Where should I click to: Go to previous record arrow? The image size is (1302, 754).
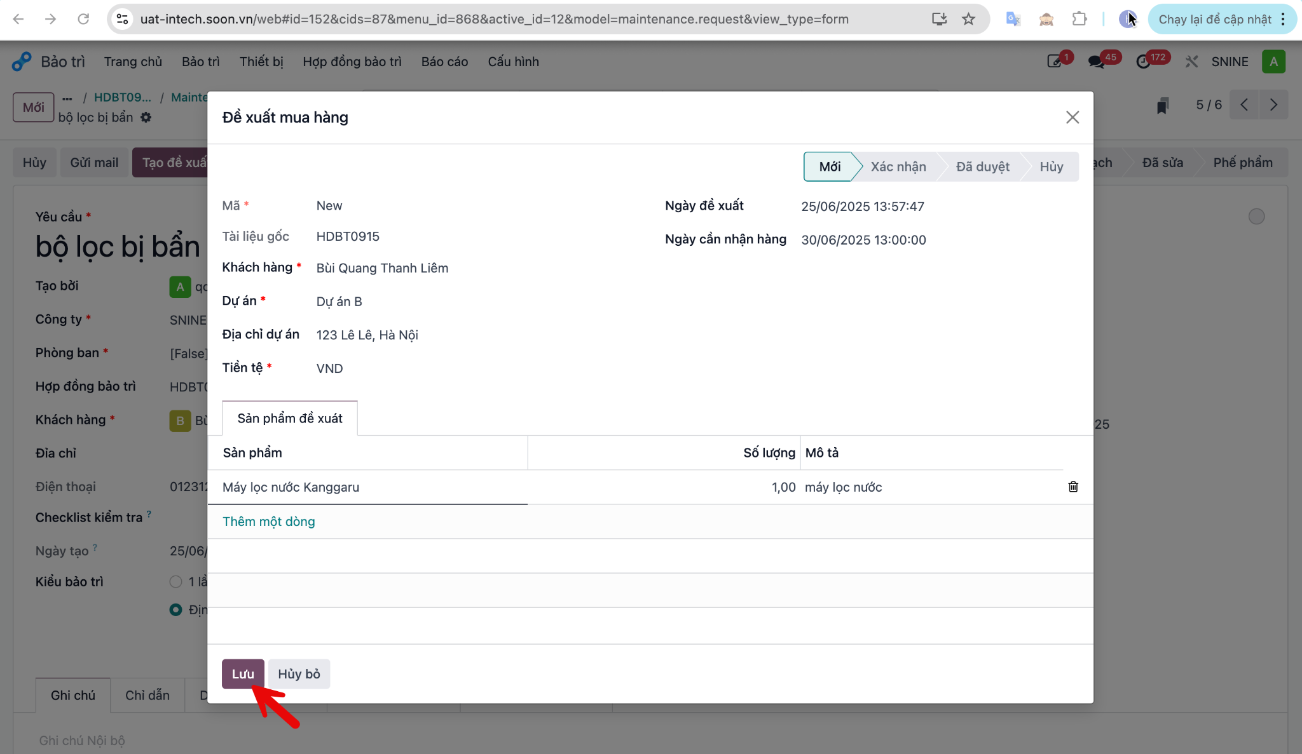click(x=1244, y=105)
